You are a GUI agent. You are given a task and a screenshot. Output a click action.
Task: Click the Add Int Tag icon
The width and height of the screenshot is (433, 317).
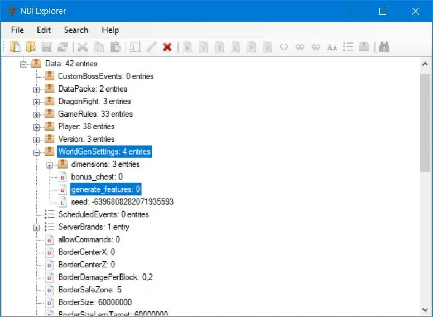pyautogui.click(x=219, y=47)
